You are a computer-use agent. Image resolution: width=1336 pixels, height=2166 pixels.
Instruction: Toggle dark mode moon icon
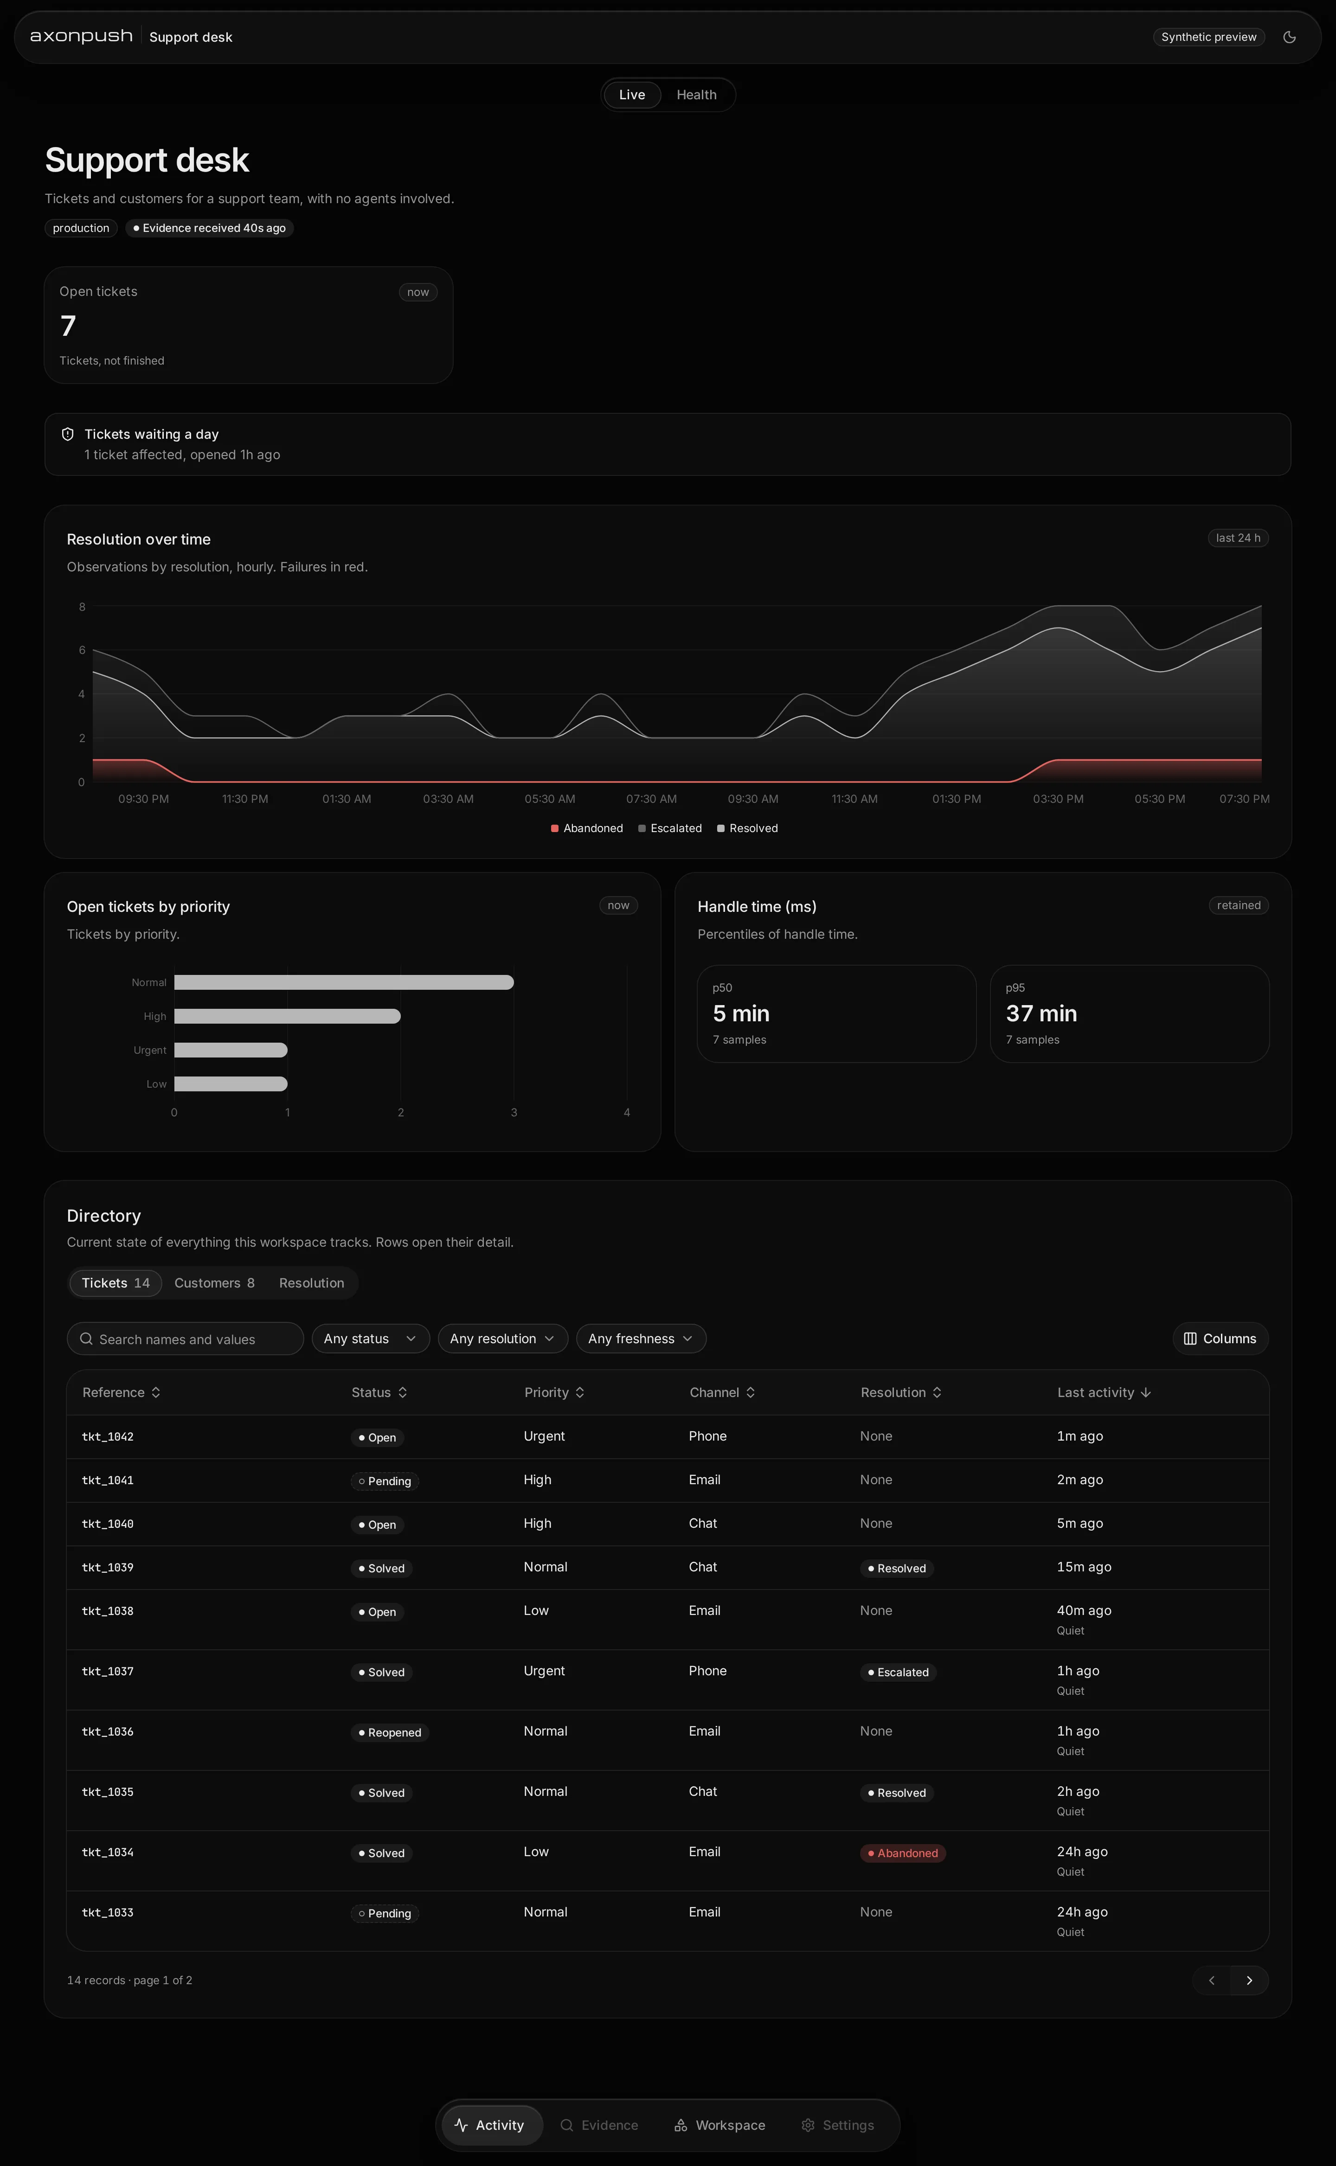point(1289,37)
